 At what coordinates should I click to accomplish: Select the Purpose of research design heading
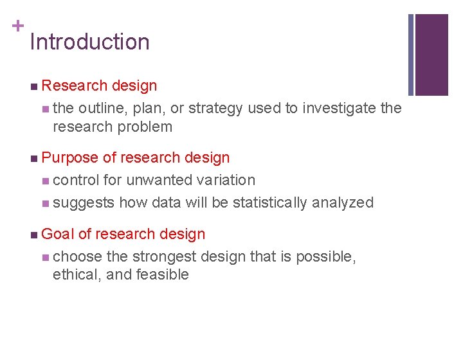click(x=136, y=157)
